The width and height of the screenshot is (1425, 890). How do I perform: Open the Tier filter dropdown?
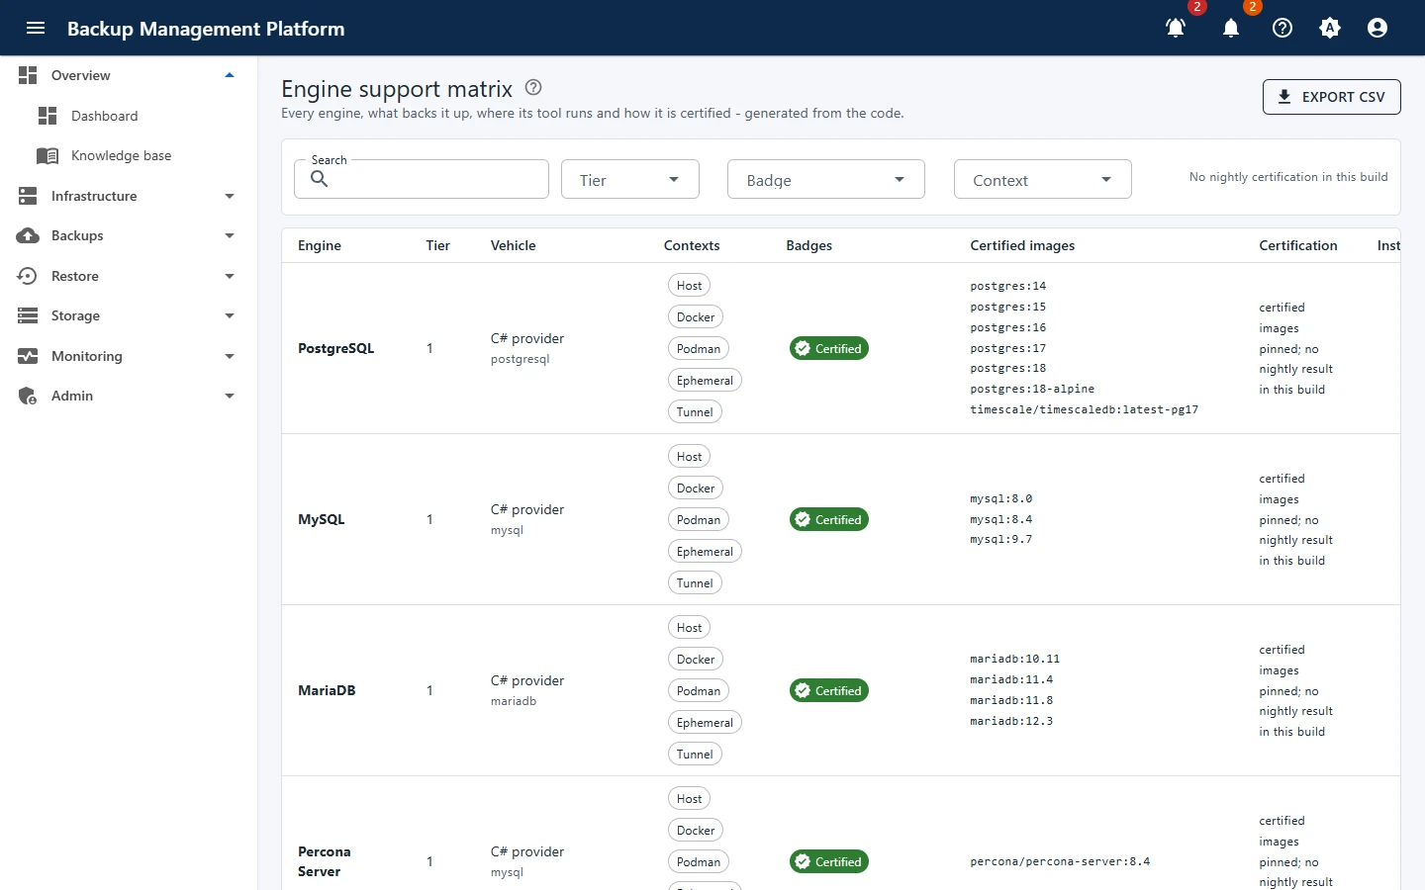[630, 179]
